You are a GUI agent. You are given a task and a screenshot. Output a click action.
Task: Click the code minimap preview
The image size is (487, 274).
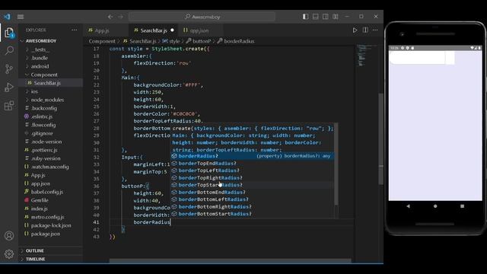(365, 56)
